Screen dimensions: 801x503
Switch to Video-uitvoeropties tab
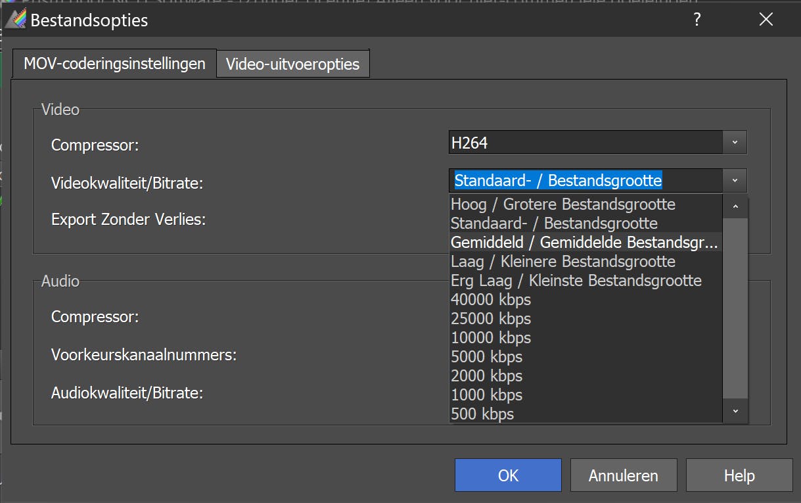(x=292, y=64)
